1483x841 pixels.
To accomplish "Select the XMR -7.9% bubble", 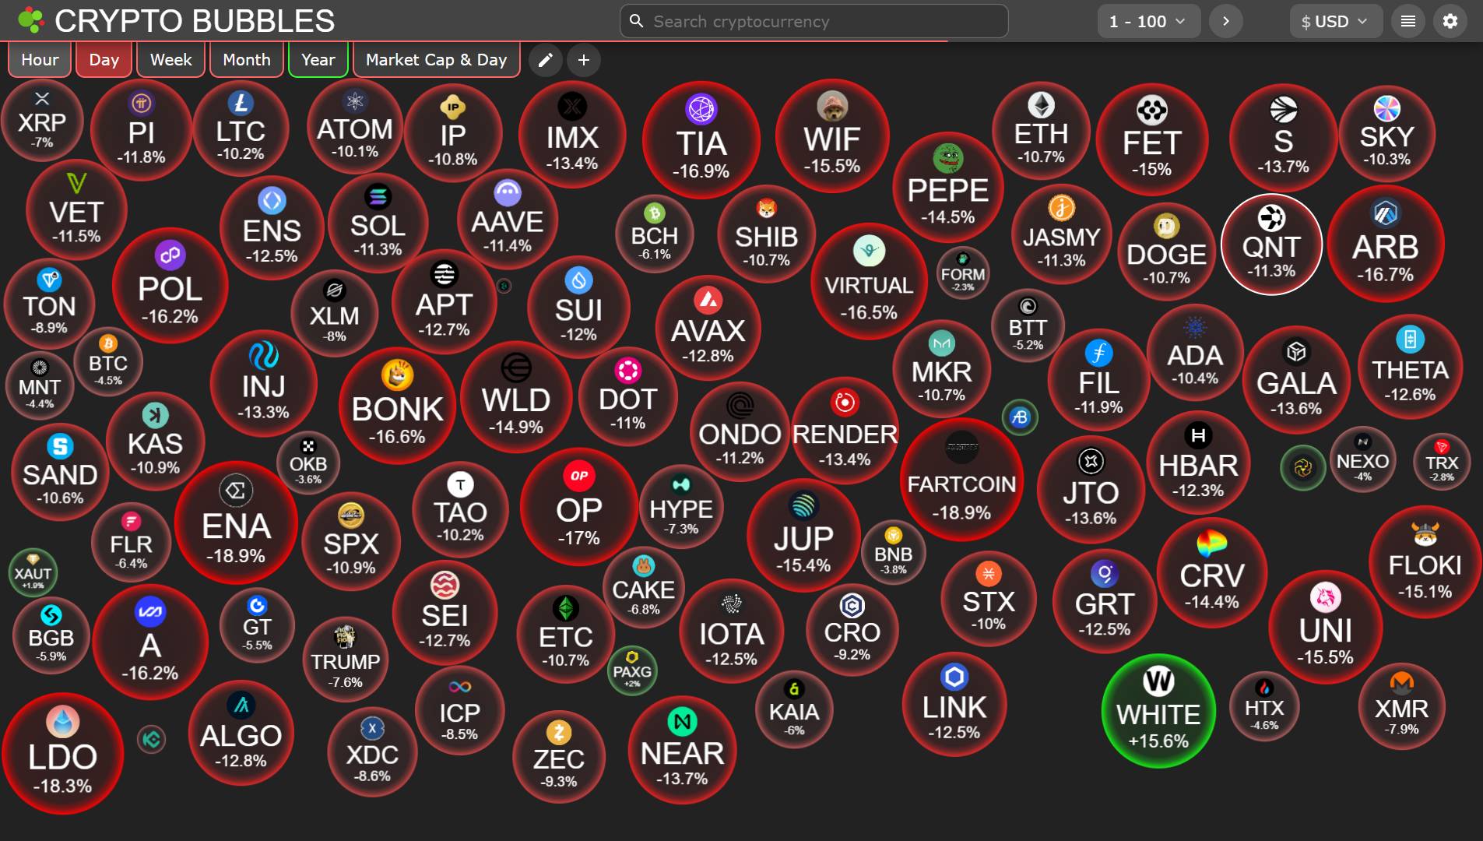I will click(x=1402, y=706).
